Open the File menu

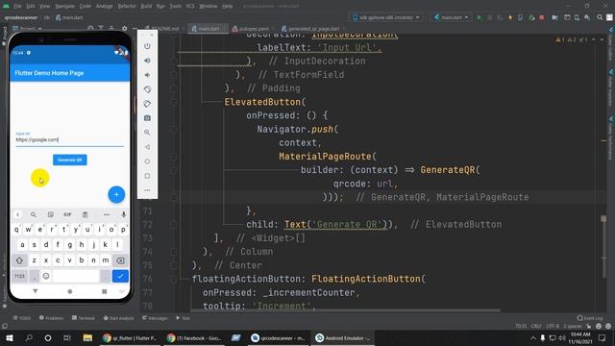coord(17,6)
